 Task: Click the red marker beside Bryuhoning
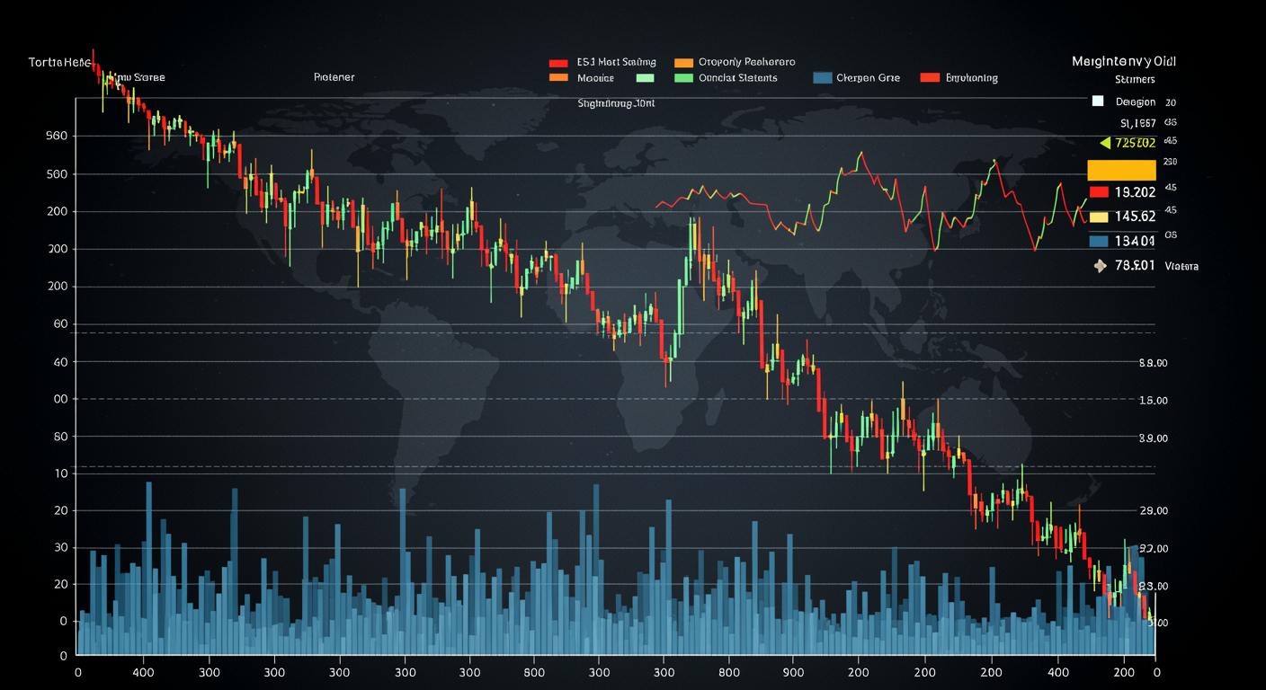pos(930,78)
